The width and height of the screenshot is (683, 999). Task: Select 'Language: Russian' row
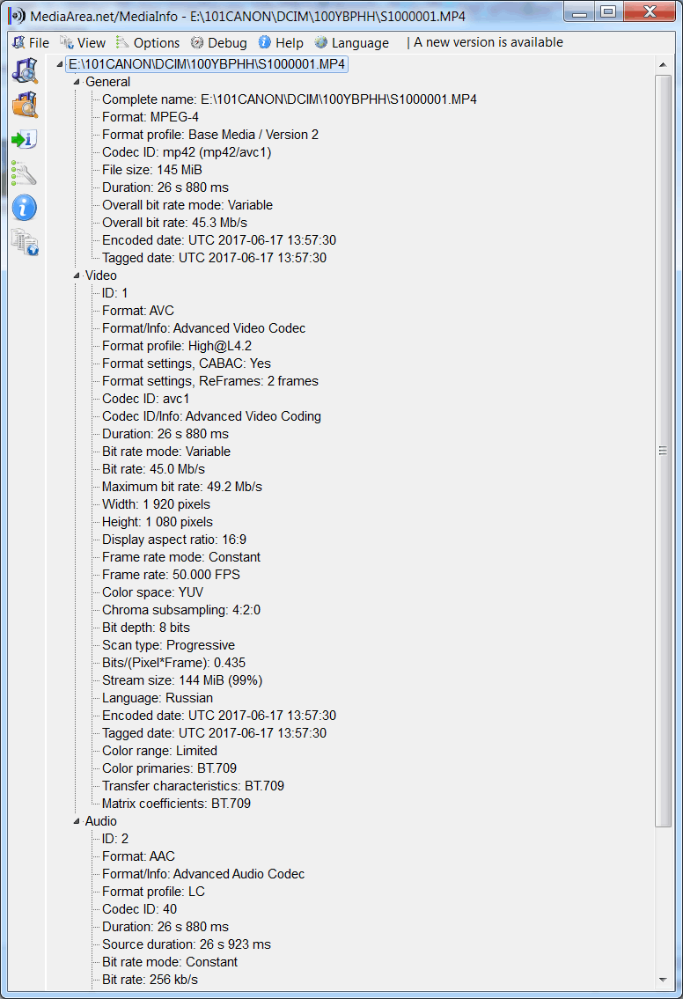coord(158,698)
